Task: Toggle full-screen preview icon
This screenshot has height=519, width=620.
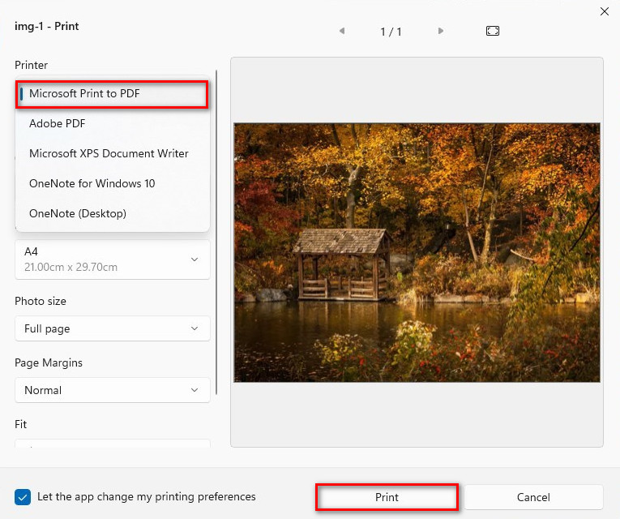Action: pyautogui.click(x=493, y=32)
